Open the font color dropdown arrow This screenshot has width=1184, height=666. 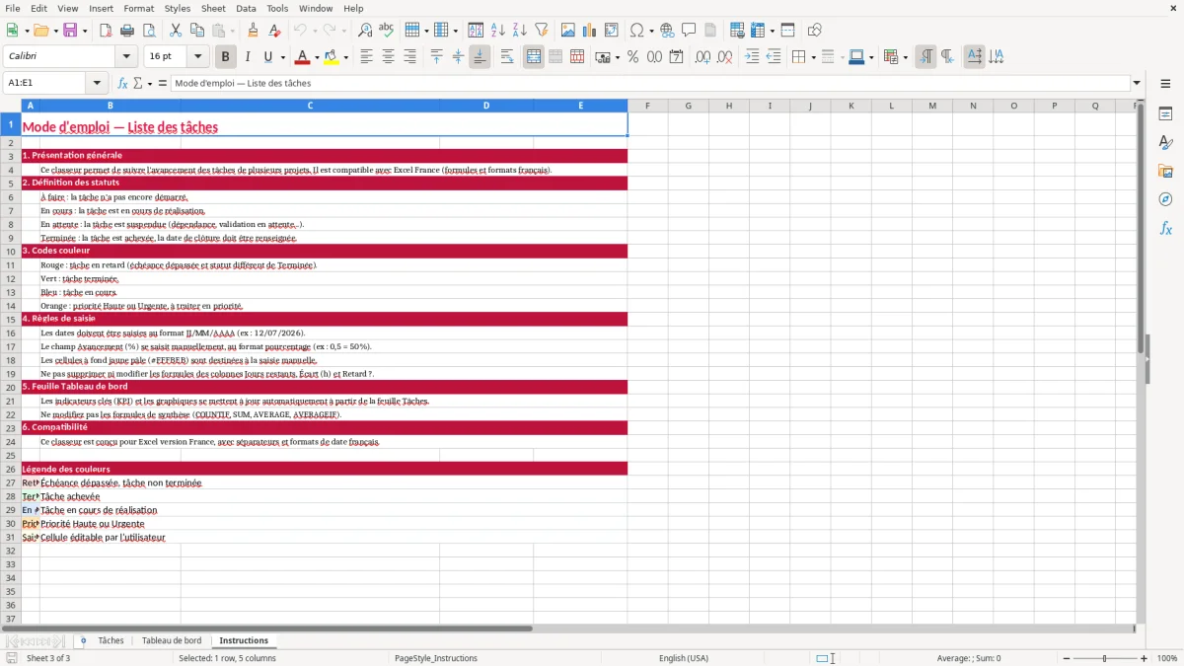(317, 57)
